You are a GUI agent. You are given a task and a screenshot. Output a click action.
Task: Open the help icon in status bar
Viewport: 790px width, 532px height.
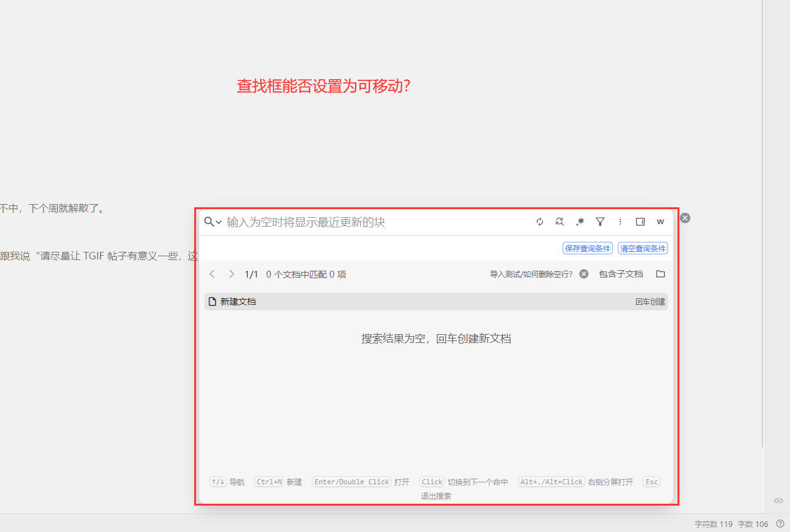tap(780, 524)
